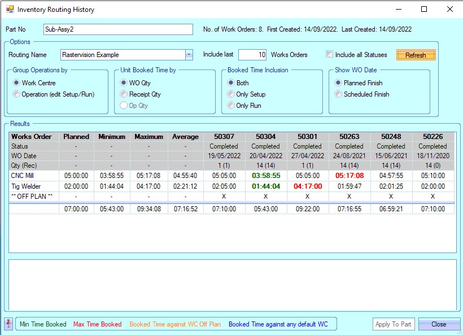Enable the Include all Statuses checkbox

(x=330, y=55)
